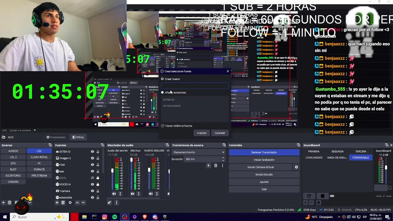Click the Audio del escritorio volume fader
This screenshot has height=221, width=393.
tap(112, 171)
